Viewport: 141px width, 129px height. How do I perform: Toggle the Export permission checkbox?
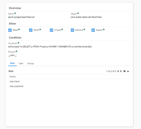click(93, 30)
